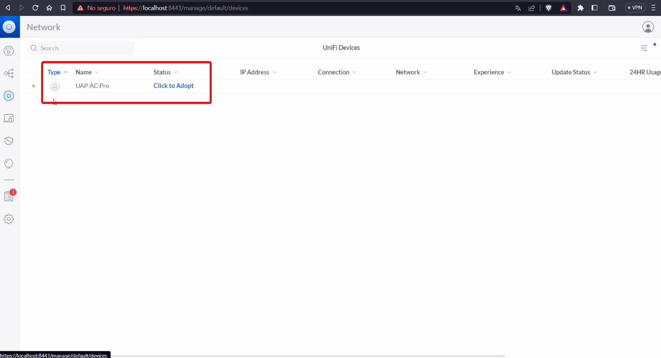Viewport: 661px width, 358px height.
Task: Click the No seguro security warning
Action: click(96, 8)
